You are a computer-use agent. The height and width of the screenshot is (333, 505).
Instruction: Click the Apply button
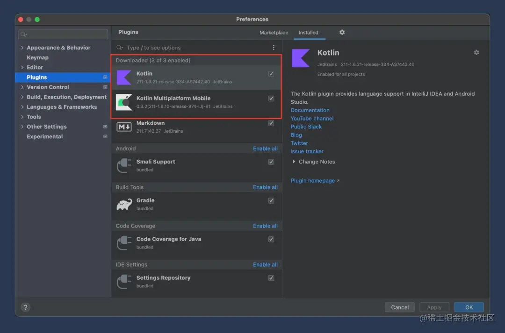click(x=434, y=307)
